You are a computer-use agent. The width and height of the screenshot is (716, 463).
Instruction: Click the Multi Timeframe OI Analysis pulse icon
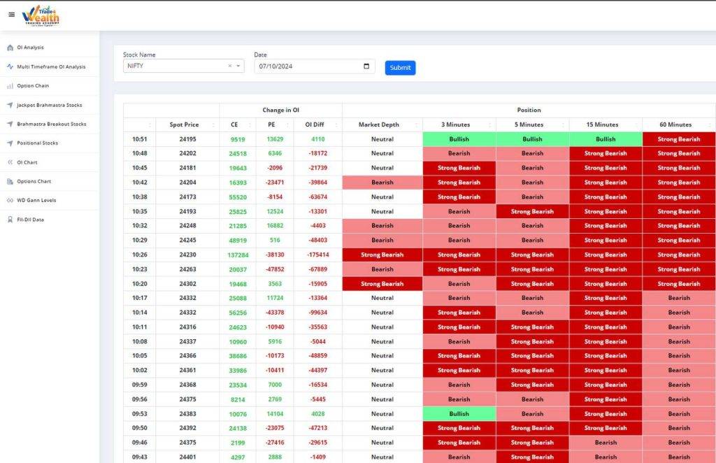coord(10,67)
